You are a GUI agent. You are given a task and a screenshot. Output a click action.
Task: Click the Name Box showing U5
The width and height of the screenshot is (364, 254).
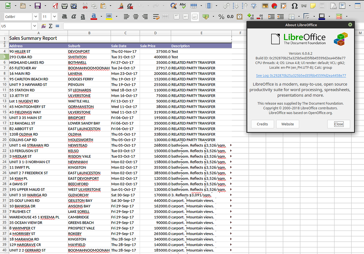[x=16, y=26]
